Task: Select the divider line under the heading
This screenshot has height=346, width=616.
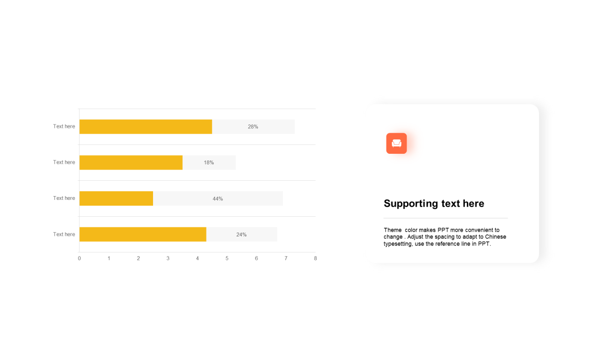Action: coord(445,218)
